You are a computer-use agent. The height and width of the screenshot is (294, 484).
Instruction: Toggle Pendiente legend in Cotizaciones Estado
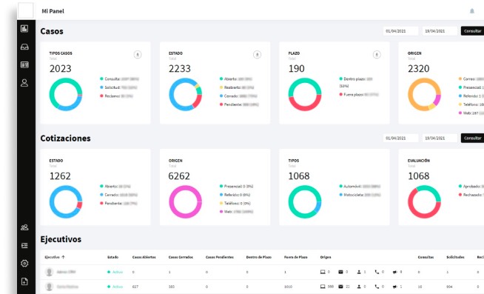click(118, 203)
